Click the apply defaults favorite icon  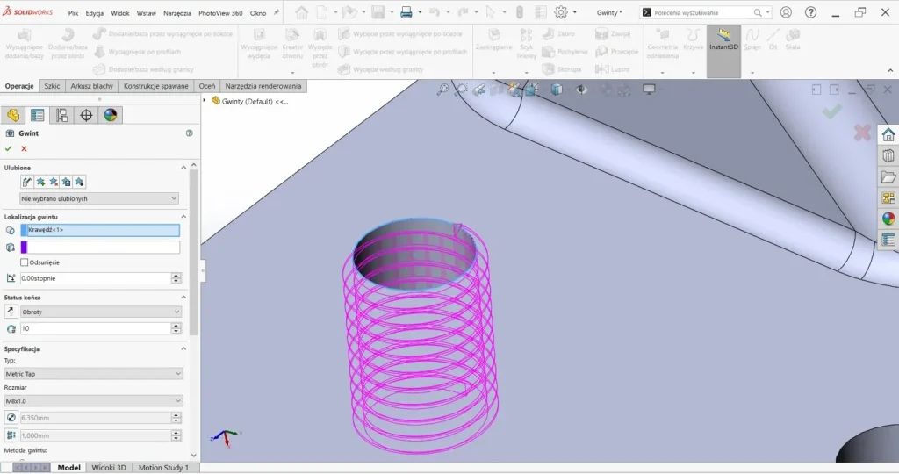click(x=27, y=182)
